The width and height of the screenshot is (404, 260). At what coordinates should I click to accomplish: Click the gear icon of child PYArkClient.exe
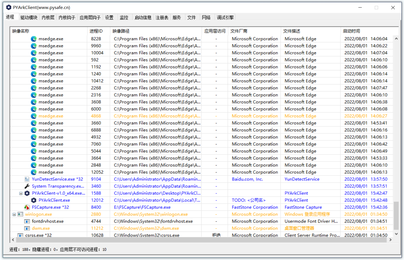tap(34, 200)
